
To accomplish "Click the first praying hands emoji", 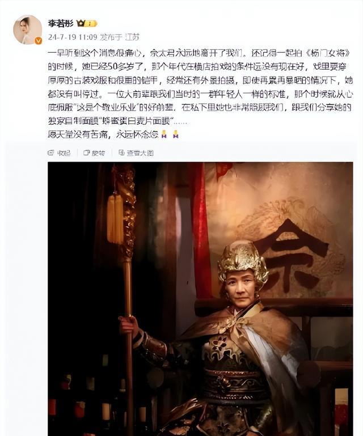I will tap(164, 134).
